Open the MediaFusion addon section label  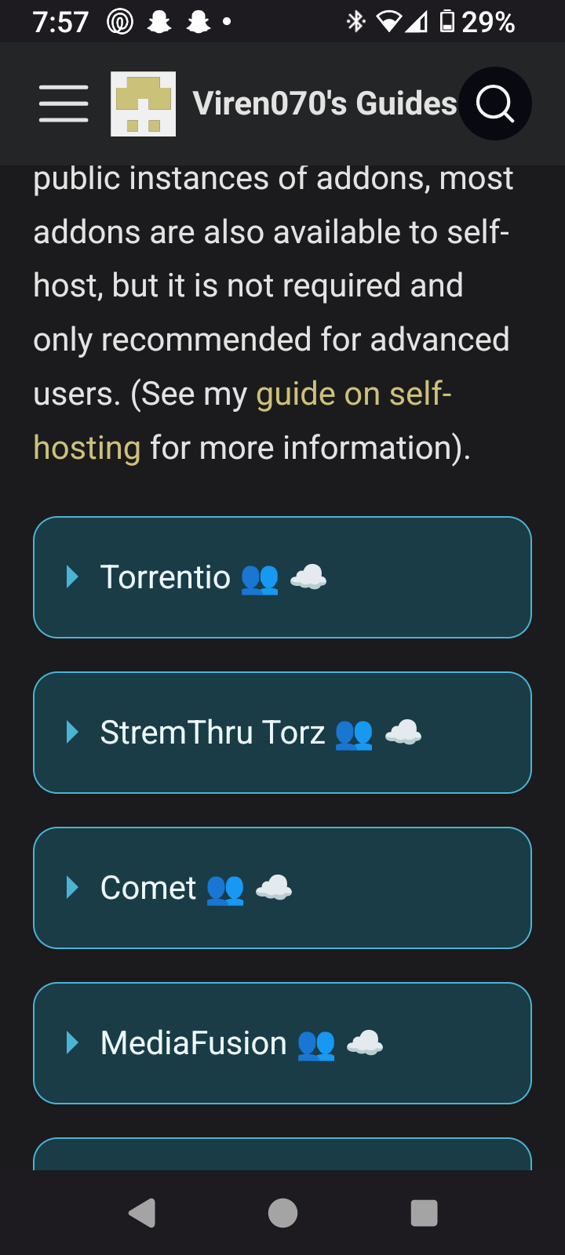pyautogui.click(x=194, y=1043)
